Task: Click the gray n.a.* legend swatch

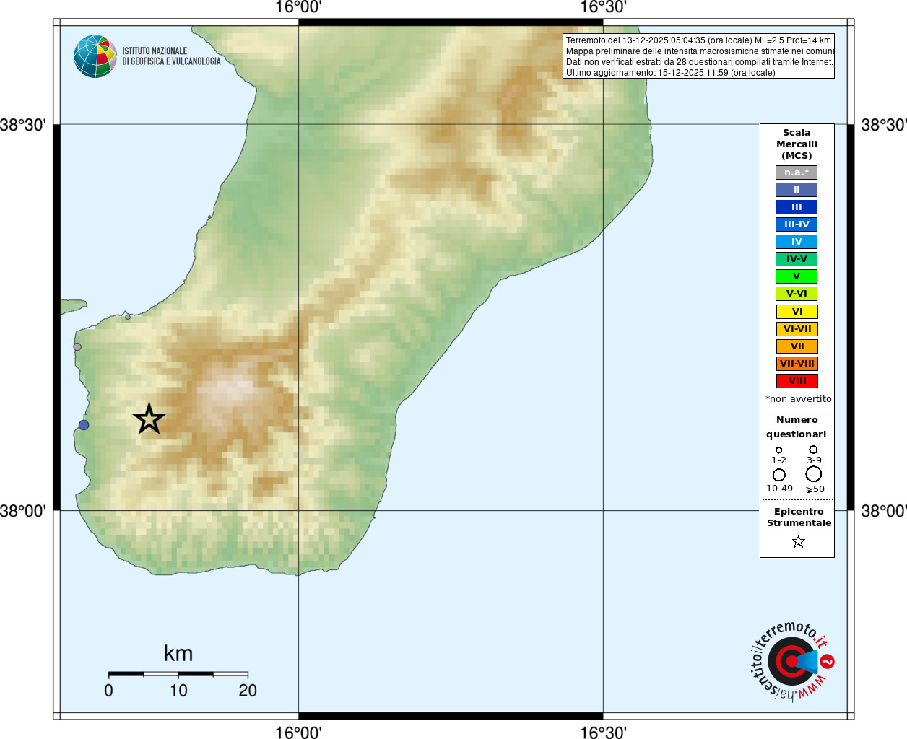Action: pyautogui.click(x=797, y=172)
